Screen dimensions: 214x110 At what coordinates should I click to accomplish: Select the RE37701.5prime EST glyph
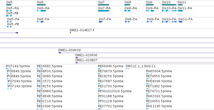100,109
